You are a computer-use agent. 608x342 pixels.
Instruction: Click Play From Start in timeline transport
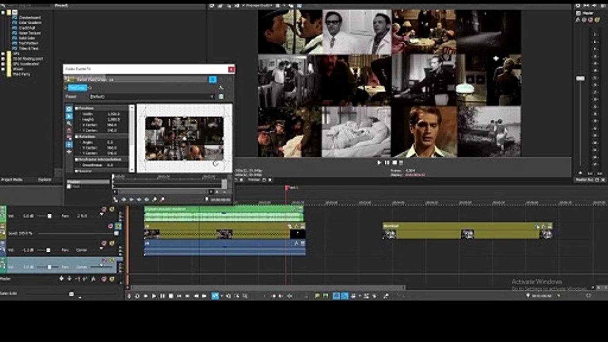[x=145, y=296]
